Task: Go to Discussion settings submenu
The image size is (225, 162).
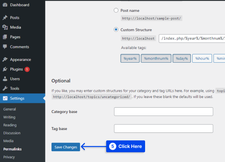Action: coord(12,133)
